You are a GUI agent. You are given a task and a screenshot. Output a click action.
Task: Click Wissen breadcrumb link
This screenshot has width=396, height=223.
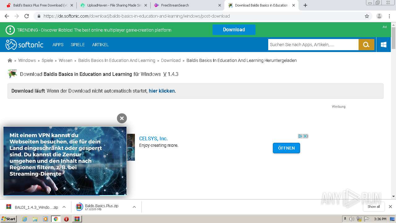point(66,60)
